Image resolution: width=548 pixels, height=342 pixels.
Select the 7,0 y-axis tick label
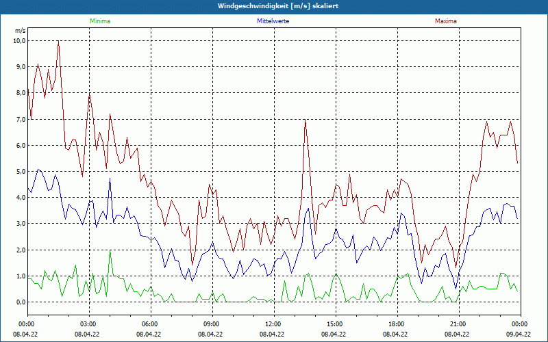coord(21,119)
